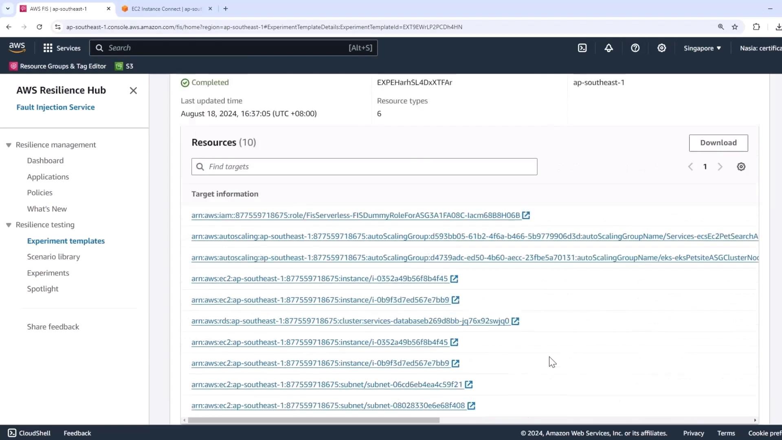This screenshot has width=782, height=440.
Task: Reload the page in the browser
Action: pyautogui.click(x=40, y=27)
